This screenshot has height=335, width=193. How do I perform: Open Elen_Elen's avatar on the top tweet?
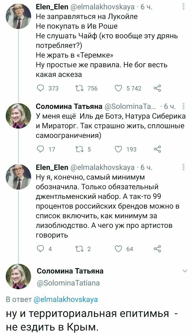[x=18, y=16]
